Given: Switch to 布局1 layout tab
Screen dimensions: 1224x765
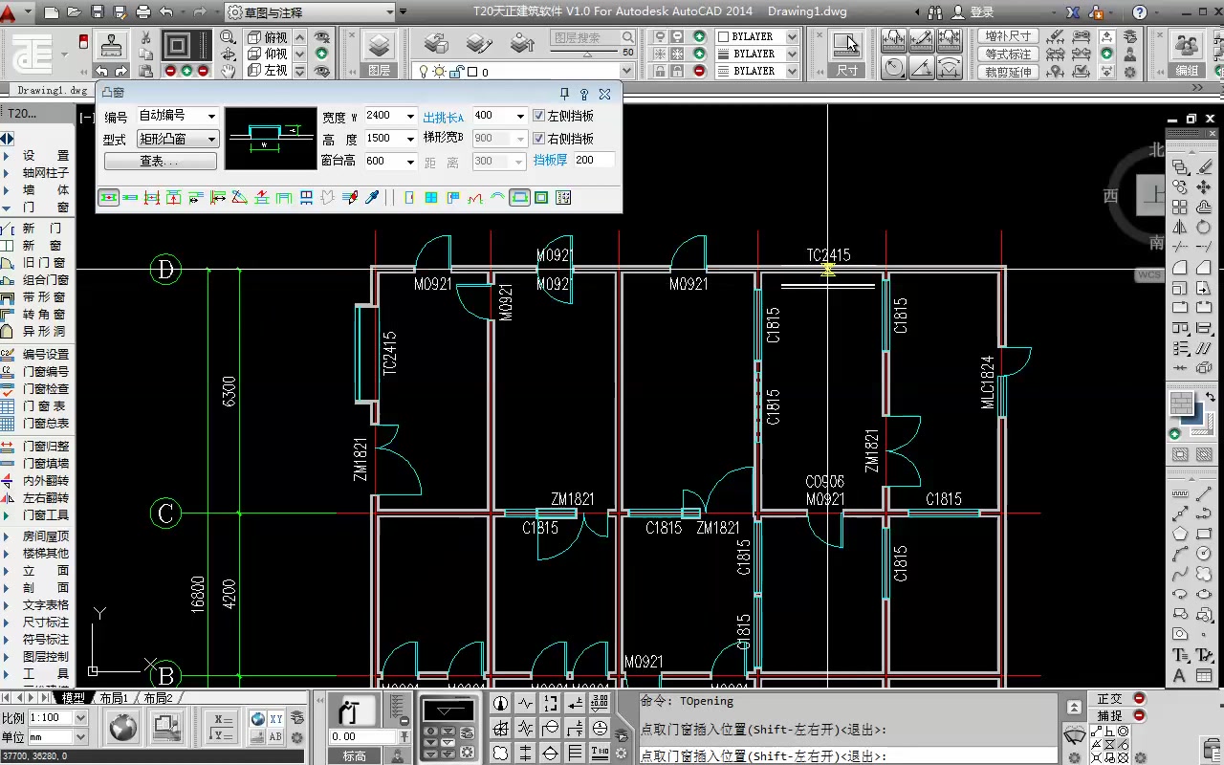Looking at the screenshot, I should (x=114, y=698).
